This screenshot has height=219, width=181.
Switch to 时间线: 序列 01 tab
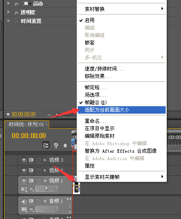click(26, 124)
